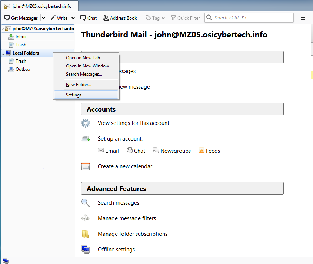Click the yellow folder subscriptions icon
Viewport: 313px width, 264px height.
(86, 234)
